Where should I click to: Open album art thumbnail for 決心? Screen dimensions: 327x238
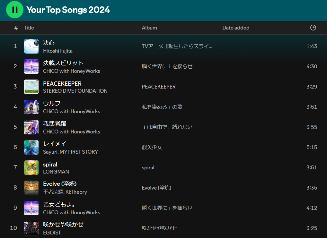point(31,46)
